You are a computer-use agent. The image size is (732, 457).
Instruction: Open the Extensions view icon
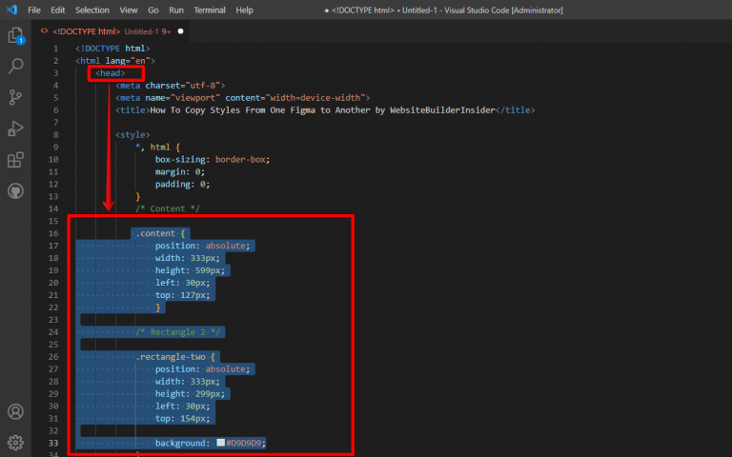click(x=15, y=160)
